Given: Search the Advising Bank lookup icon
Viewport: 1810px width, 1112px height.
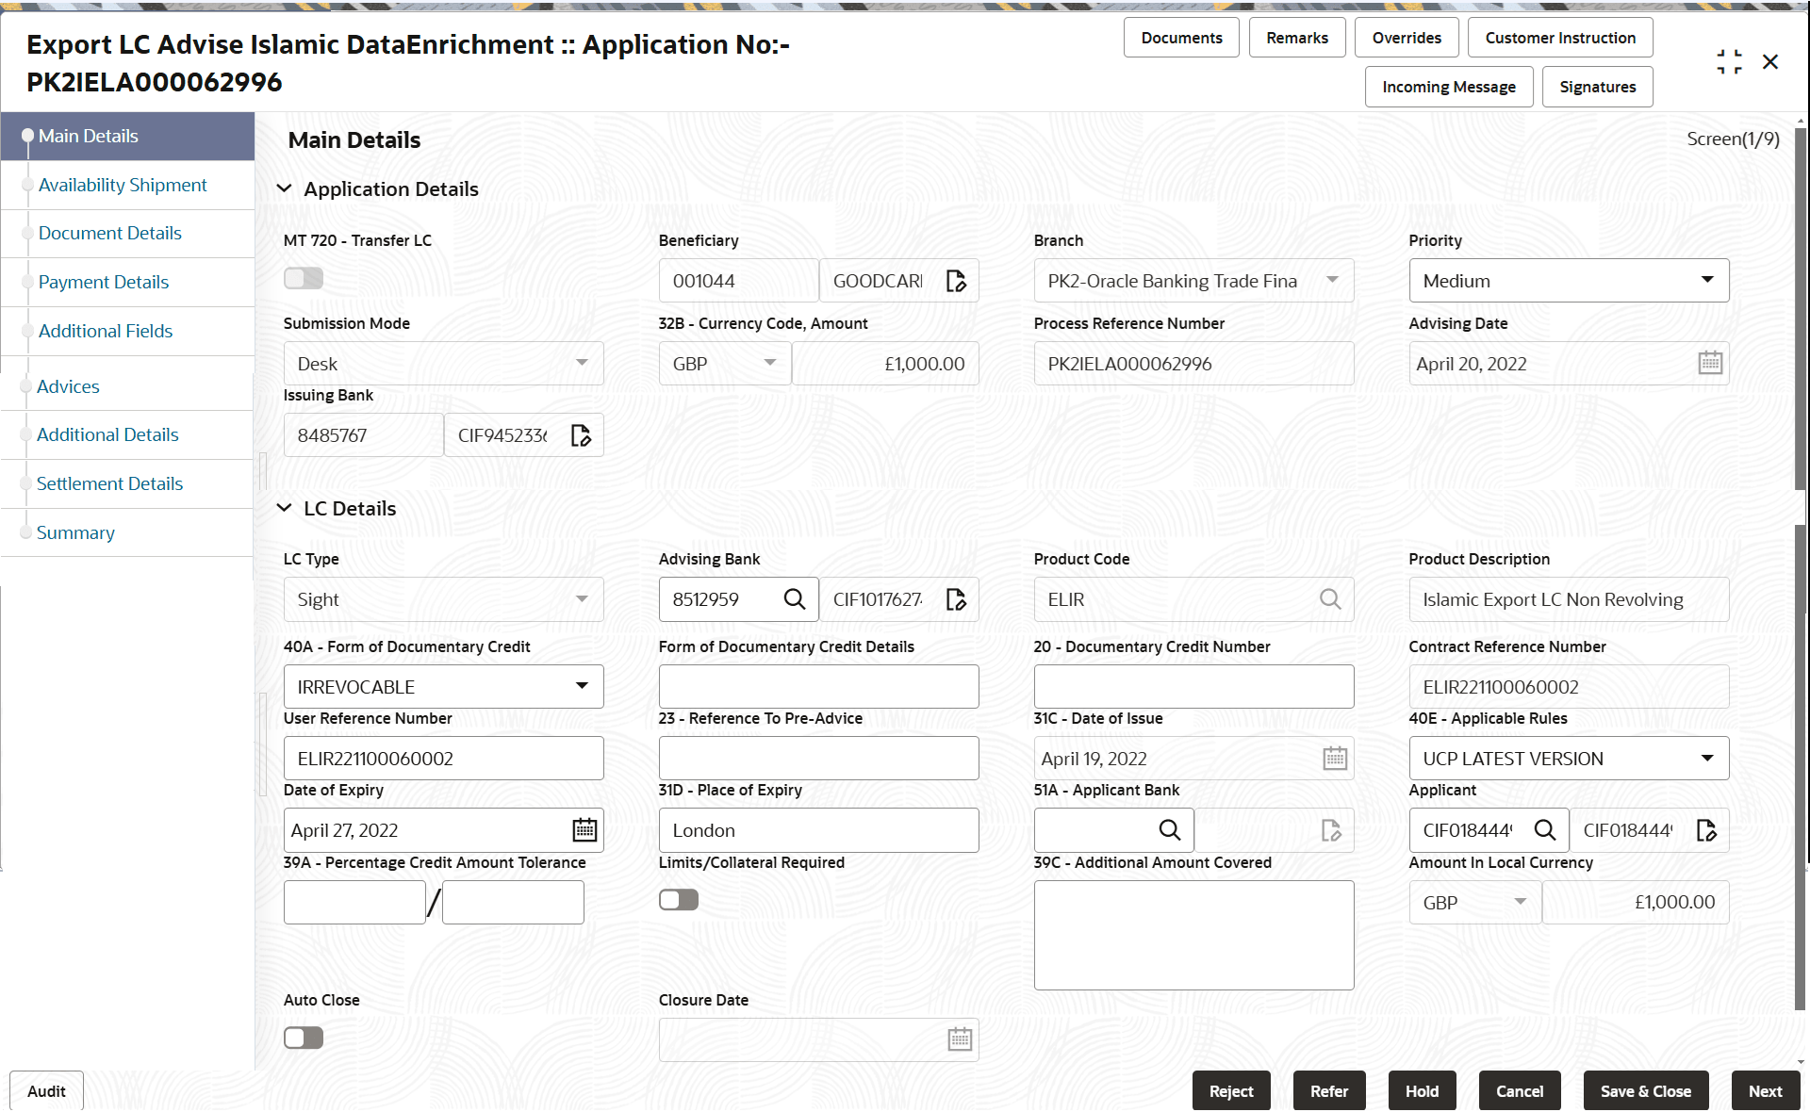Looking at the screenshot, I should pos(795,599).
